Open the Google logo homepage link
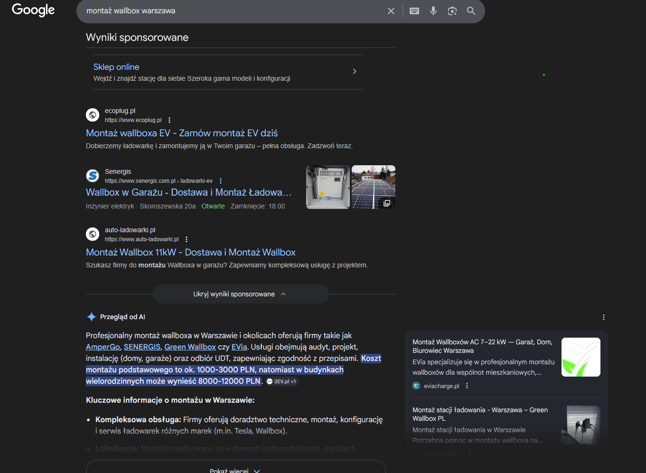646x473 pixels. click(x=33, y=10)
